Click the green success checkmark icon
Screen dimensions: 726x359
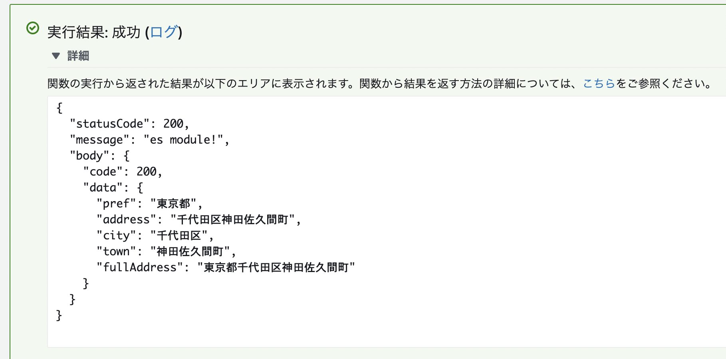click(33, 28)
